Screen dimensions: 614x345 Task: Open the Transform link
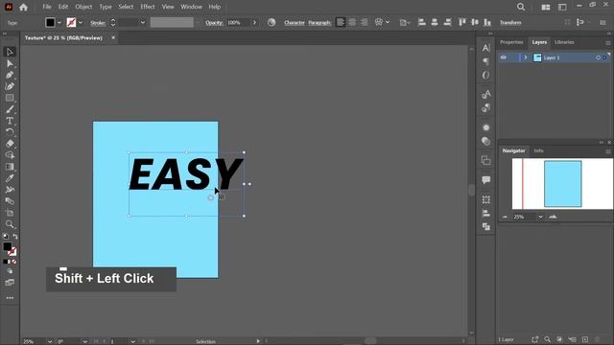click(x=510, y=23)
